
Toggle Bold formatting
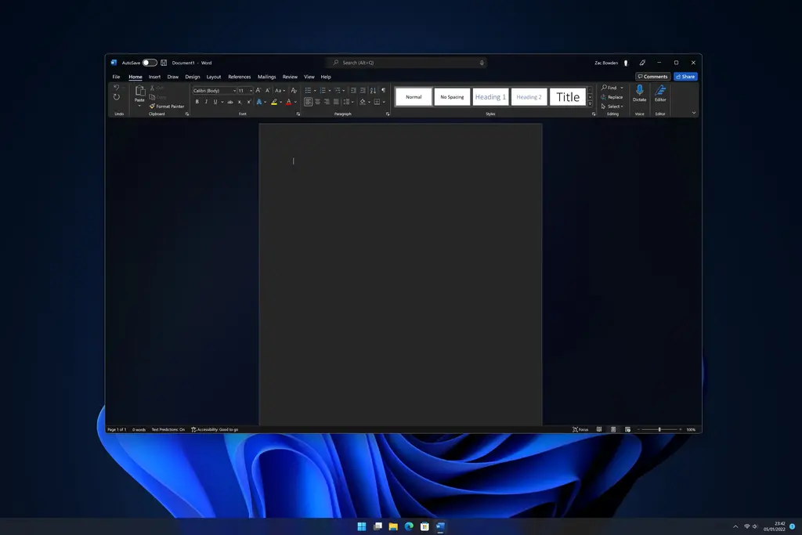tap(197, 102)
